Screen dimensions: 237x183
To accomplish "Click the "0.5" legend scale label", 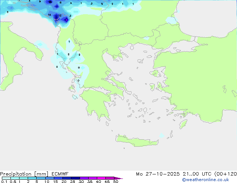I will tap(13, 182).
